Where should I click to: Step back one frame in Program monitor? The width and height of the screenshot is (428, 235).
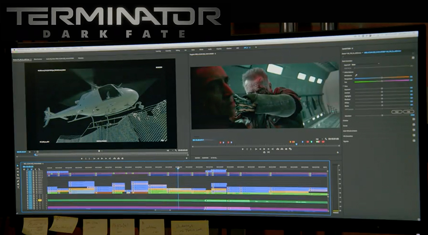[260, 149]
